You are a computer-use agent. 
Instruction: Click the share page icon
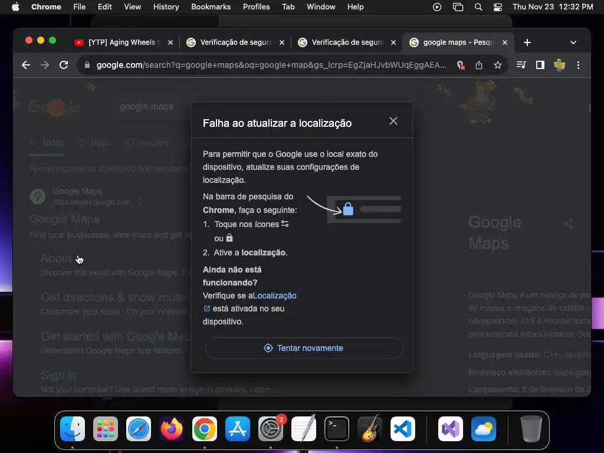click(x=479, y=65)
